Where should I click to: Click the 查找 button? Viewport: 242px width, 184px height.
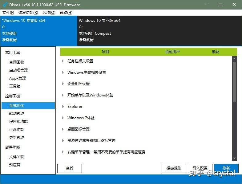(70, 168)
